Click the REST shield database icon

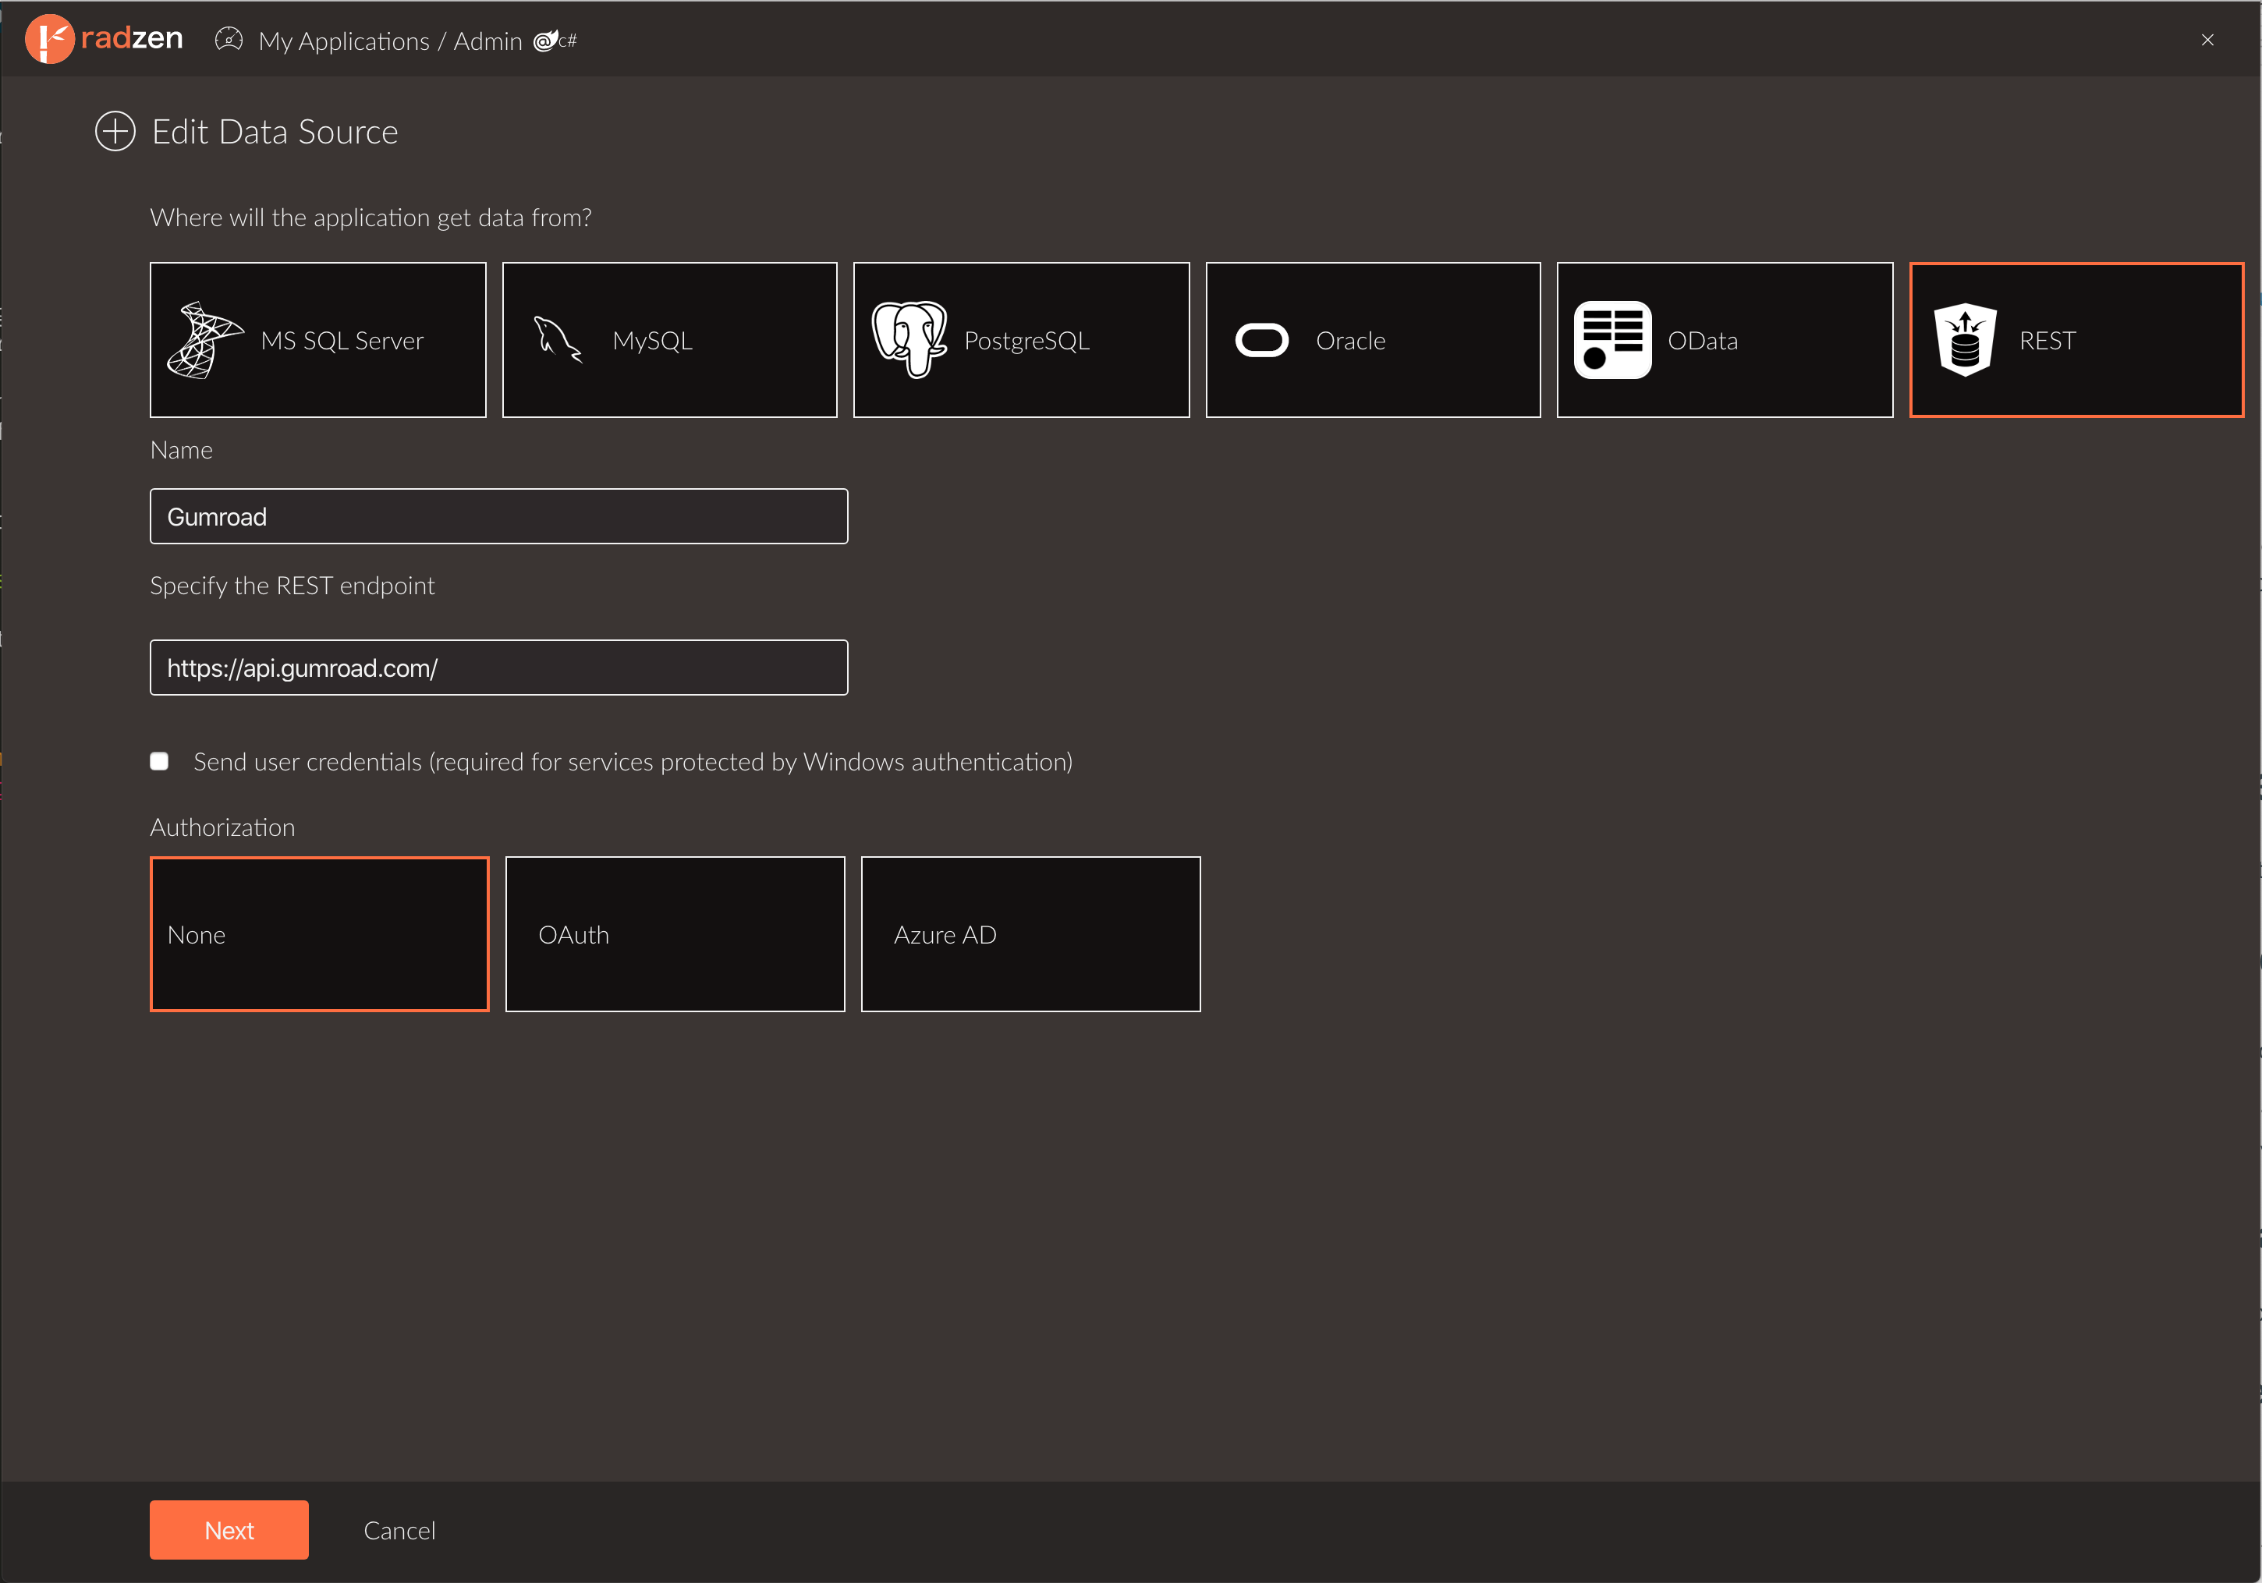[1966, 340]
